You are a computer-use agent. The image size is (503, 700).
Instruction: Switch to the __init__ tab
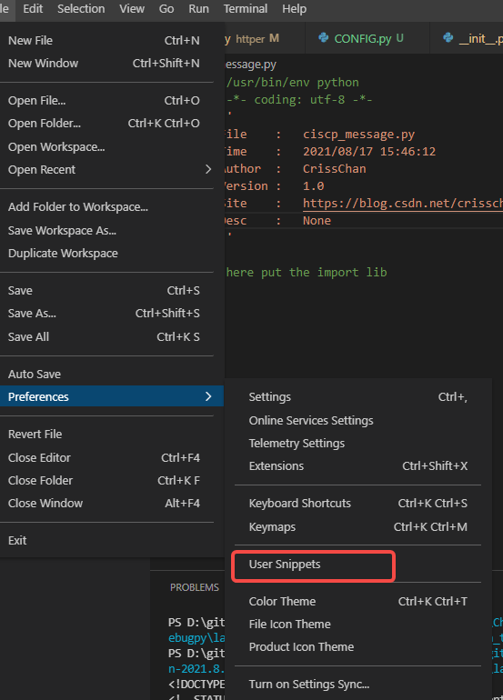pos(467,38)
